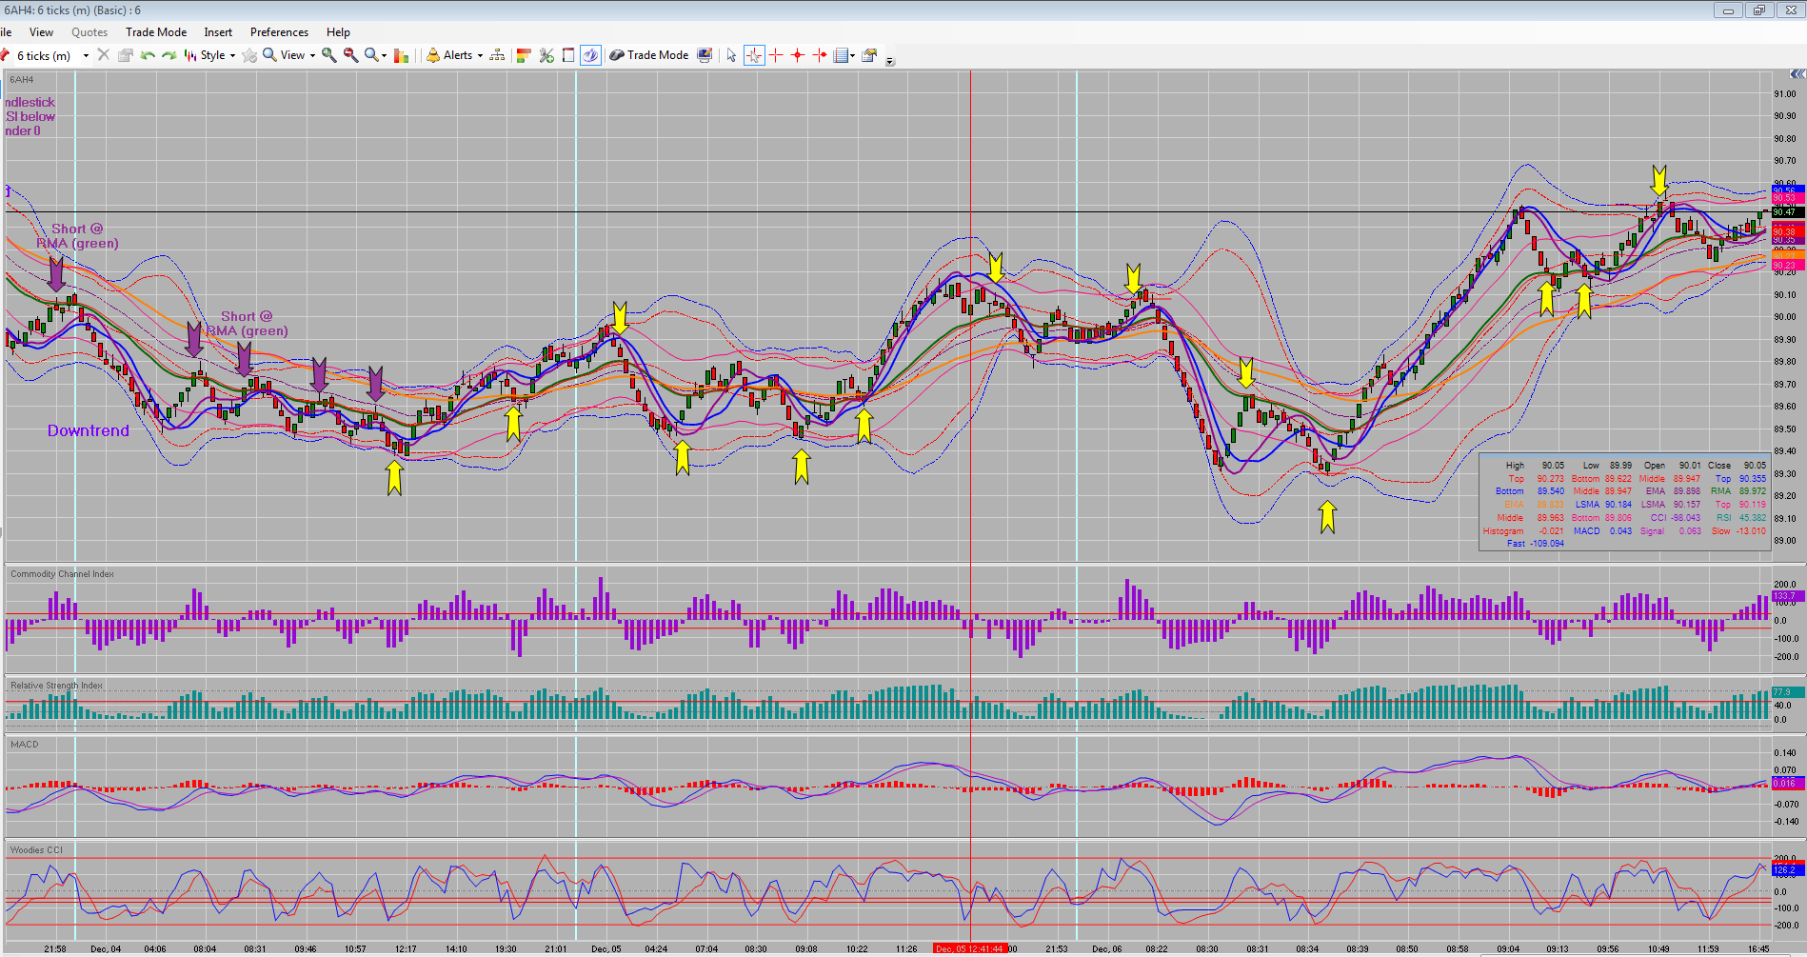Select the plain red crosshair tool
The width and height of the screenshot is (1807, 957).
pos(776,55)
